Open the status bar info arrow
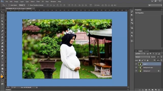 point(37,87)
